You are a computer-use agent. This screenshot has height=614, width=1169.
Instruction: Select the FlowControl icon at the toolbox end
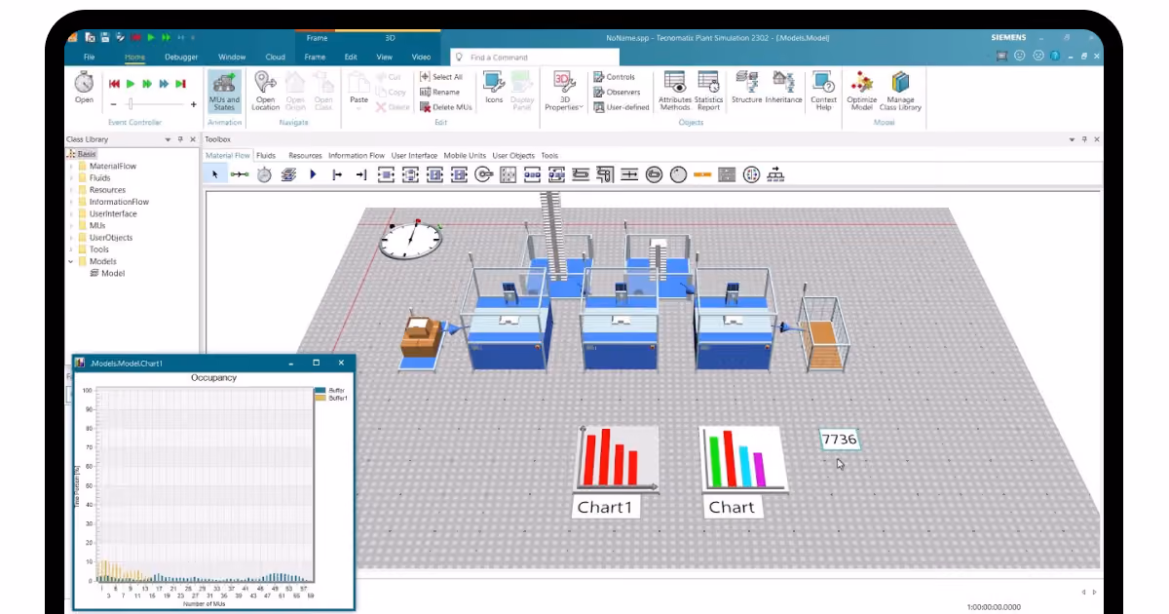click(775, 174)
